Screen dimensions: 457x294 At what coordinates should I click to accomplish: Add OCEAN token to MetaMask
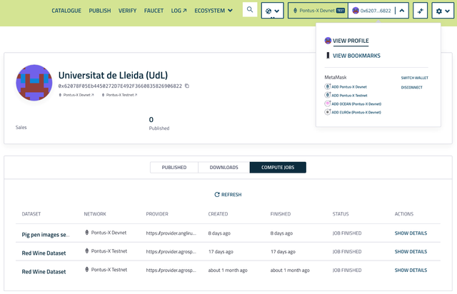click(x=353, y=103)
